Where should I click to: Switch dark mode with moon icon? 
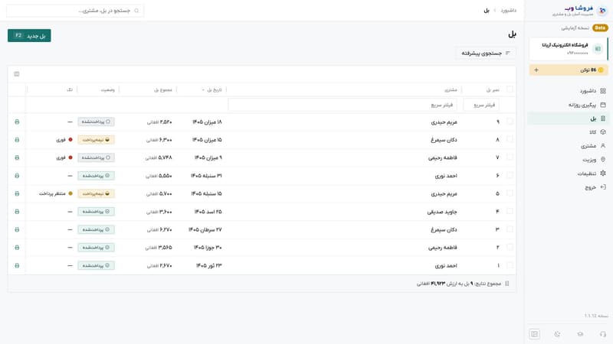(557, 334)
